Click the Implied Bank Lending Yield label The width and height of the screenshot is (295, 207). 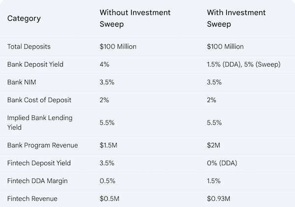coord(35,123)
